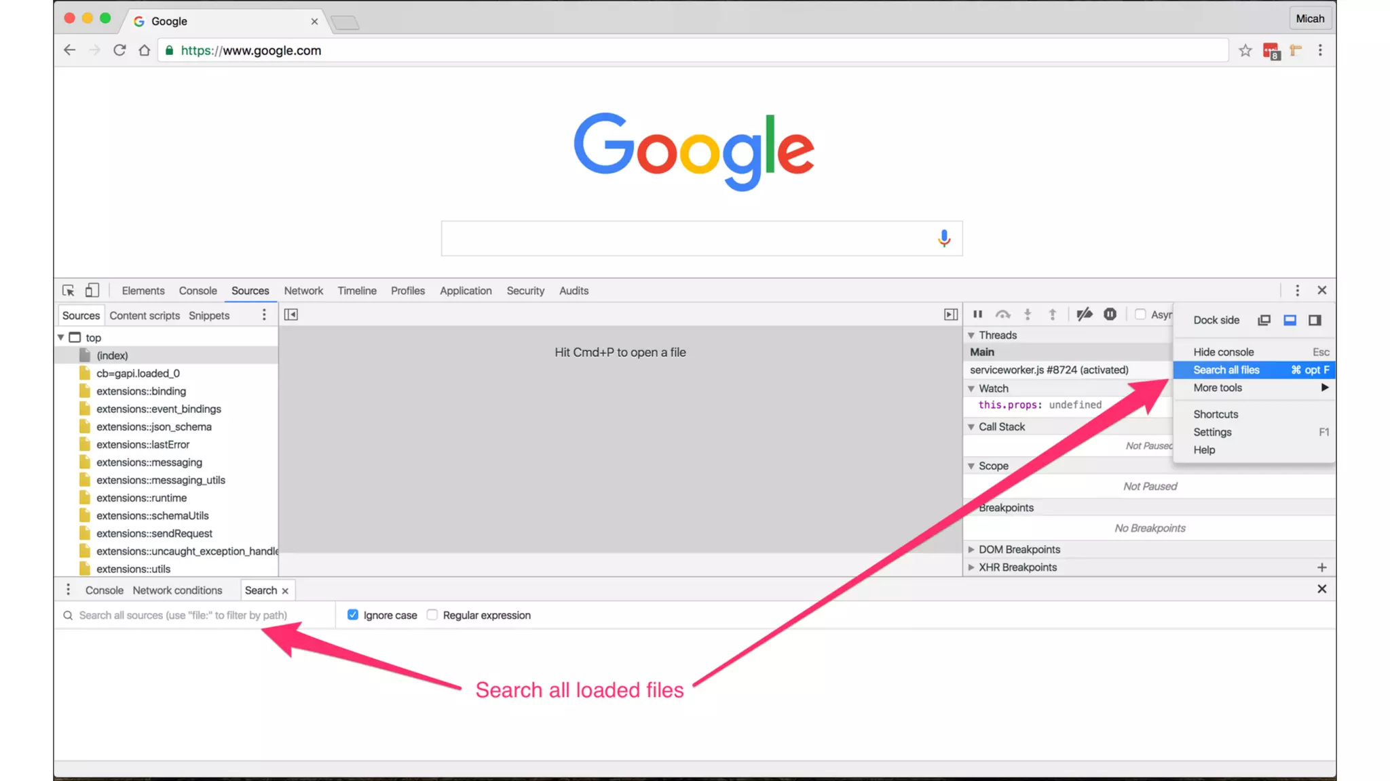Open the extensions::runtime file
Screen dimensions: 1390x781
[x=141, y=498]
